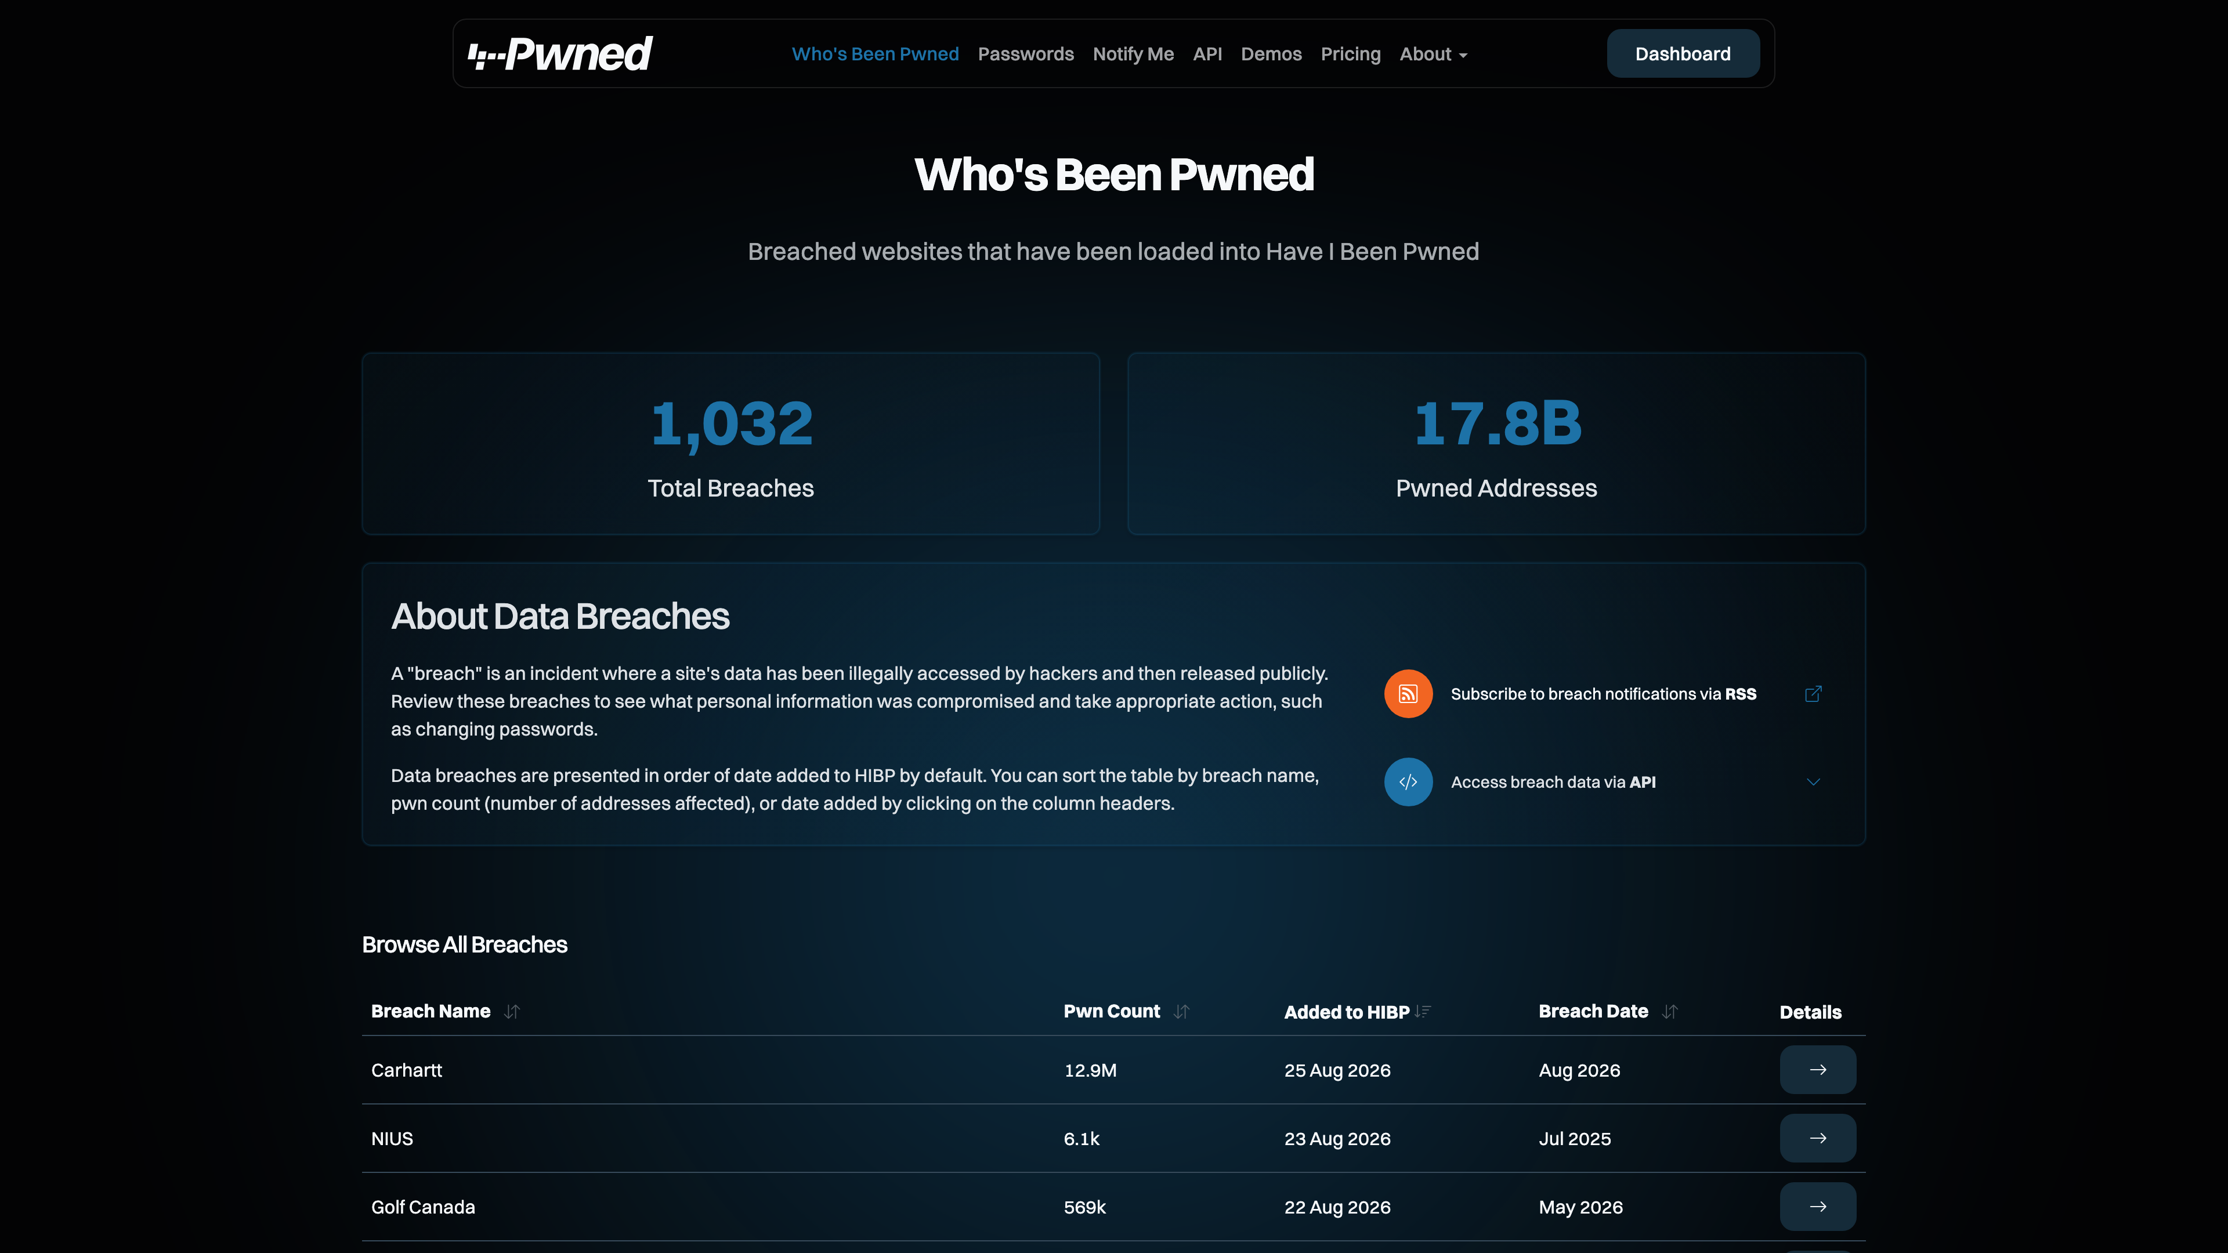This screenshot has width=2228, height=1253.
Task: Click the 22 Aug 2026 date cell
Action: click(x=1337, y=1207)
